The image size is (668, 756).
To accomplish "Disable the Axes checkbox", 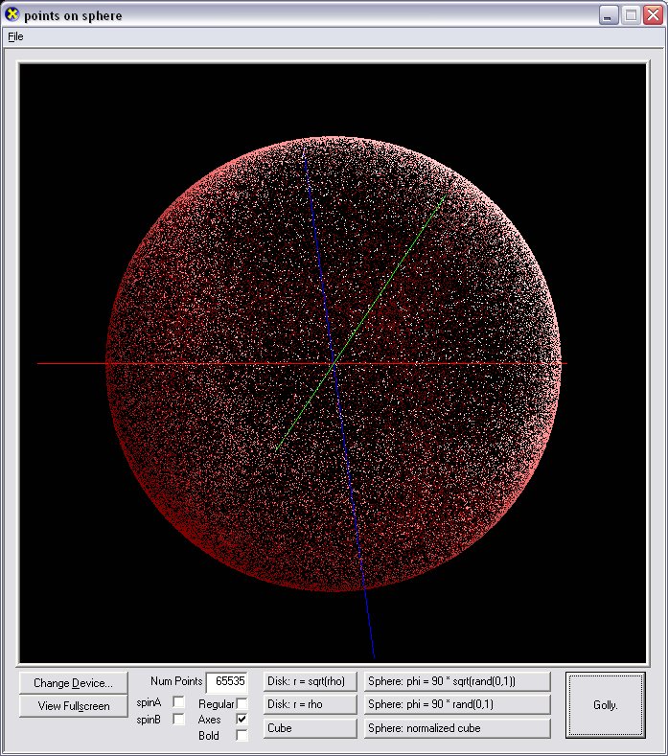I will (242, 720).
